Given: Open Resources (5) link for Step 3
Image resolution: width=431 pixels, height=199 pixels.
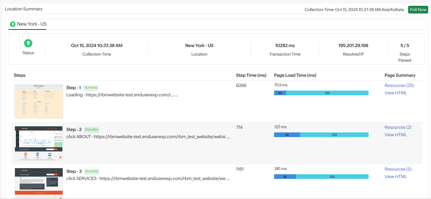Looking at the screenshot, I should click(398, 169).
